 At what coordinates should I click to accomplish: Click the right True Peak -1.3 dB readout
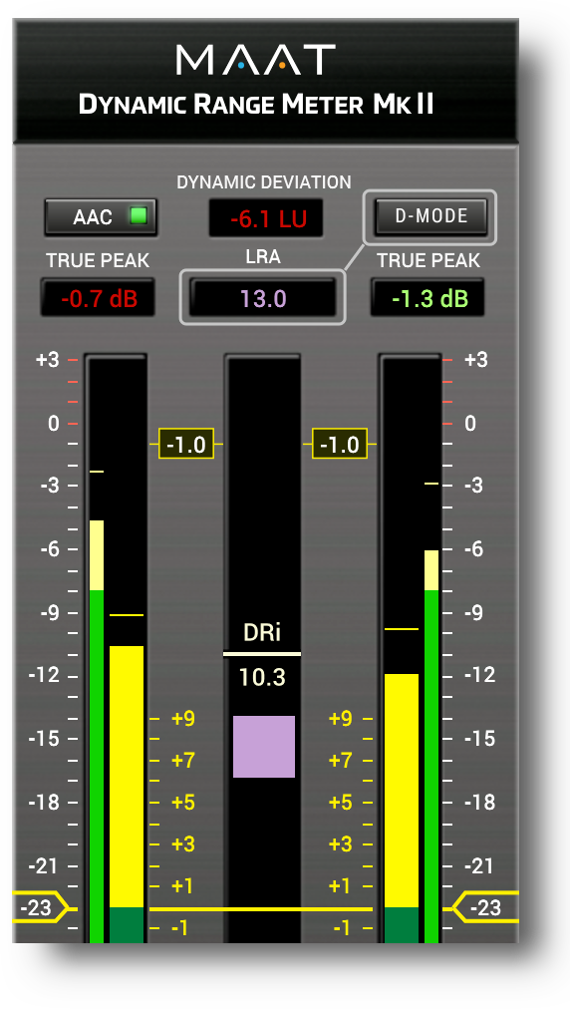pos(427,298)
